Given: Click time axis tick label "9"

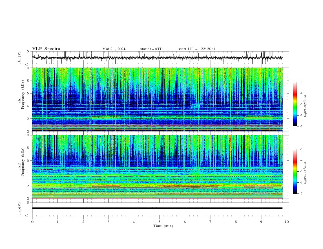Looking at the screenshot, I should click(261, 222).
